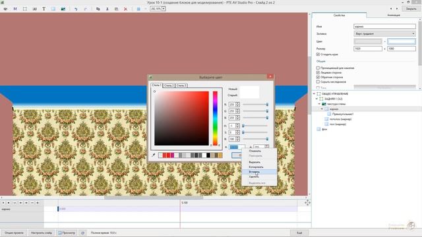Screen dimensions: 422x237
Task: Click the round icon next to Просмотр button
Action: [83, 232]
